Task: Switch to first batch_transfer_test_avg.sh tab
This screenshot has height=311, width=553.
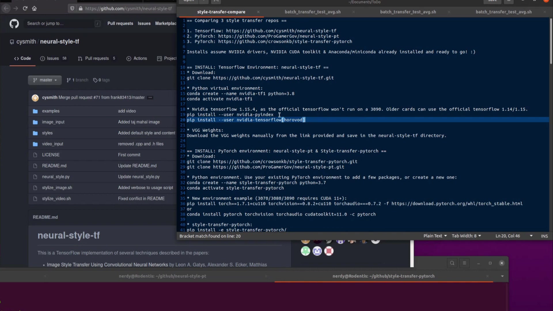Action: click(313, 12)
